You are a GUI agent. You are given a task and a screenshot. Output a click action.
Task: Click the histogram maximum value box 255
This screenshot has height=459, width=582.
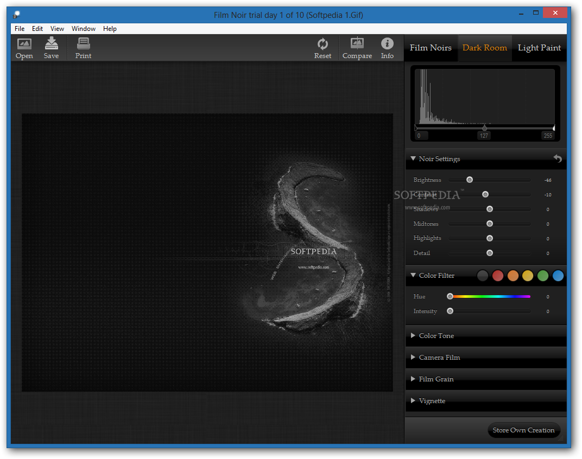(x=548, y=136)
